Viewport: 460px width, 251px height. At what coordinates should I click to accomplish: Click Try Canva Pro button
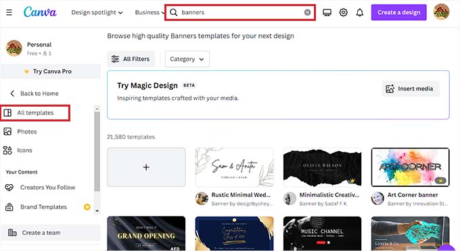tap(51, 72)
